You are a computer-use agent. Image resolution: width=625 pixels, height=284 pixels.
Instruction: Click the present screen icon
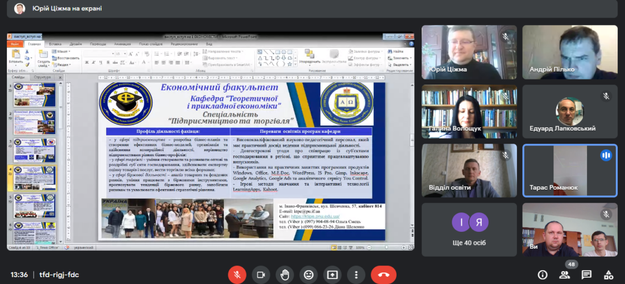coord(332,275)
